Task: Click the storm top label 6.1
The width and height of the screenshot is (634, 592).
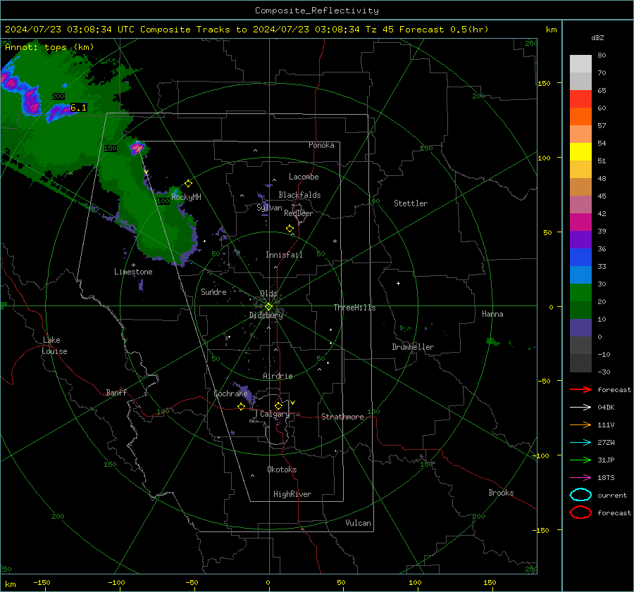Action: [x=78, y=108]
